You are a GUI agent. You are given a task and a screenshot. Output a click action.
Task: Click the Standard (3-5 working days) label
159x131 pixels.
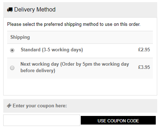pyautogui.click(x=52, y=50)
